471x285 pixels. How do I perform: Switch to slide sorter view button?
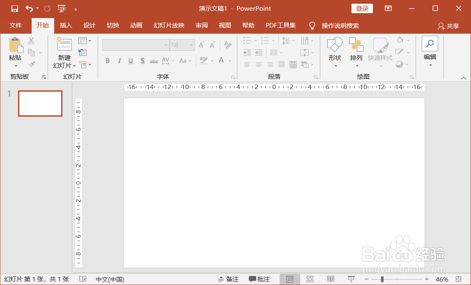pyautogui.click(x=310, y=279)
